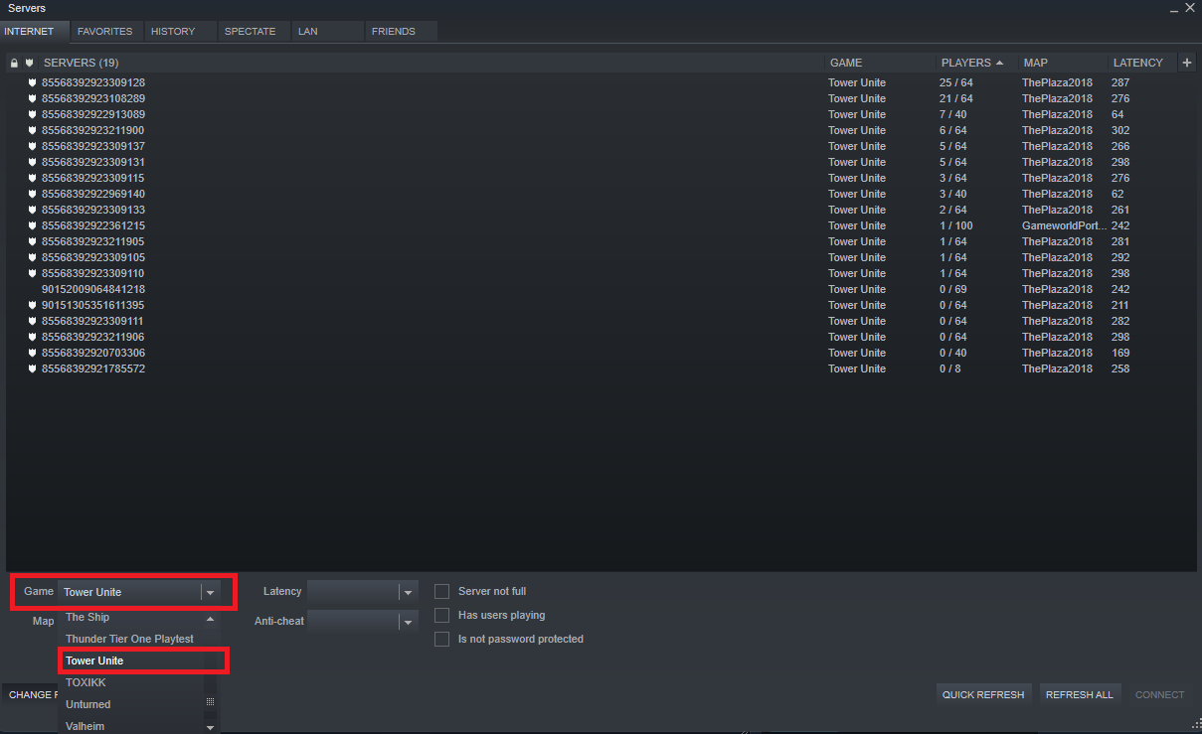Click the VAC shield column header icon

(x=29, y=63)
